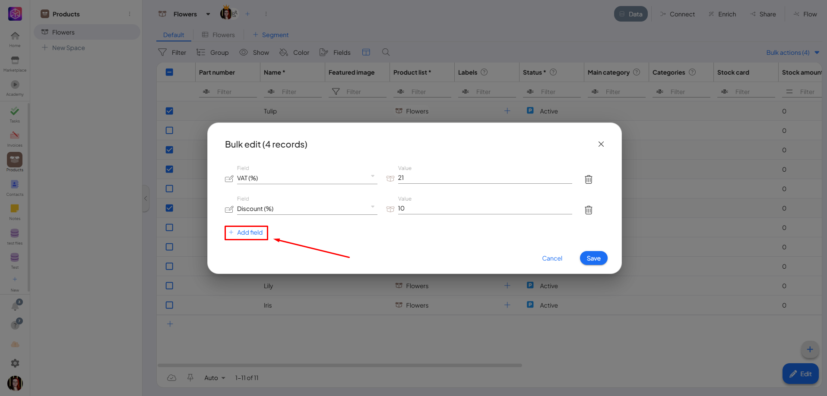827x396 pixels.
Task: Delete the Discount (%) field row
Action: (588, 210)
